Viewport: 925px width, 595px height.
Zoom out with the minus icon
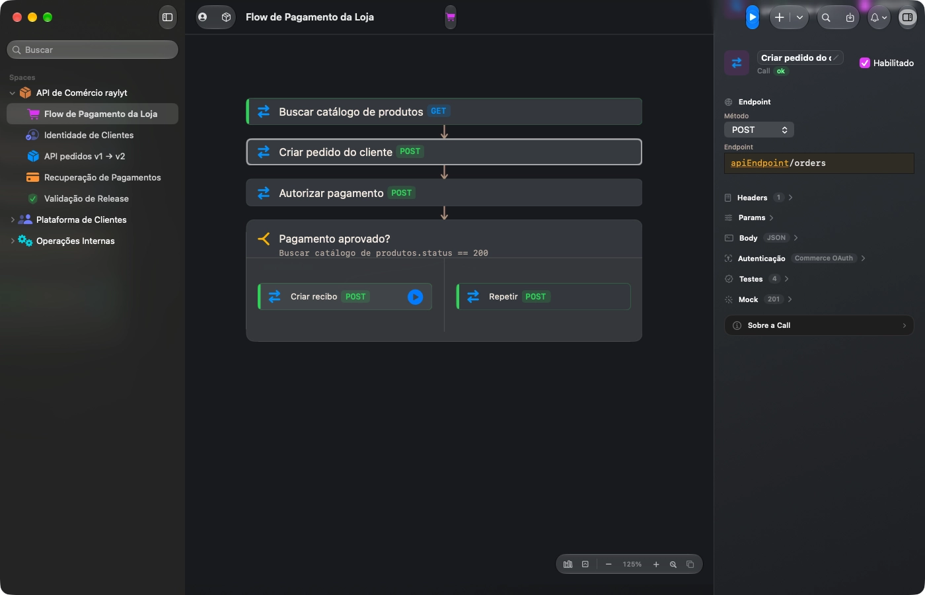[x=609, y=565]
